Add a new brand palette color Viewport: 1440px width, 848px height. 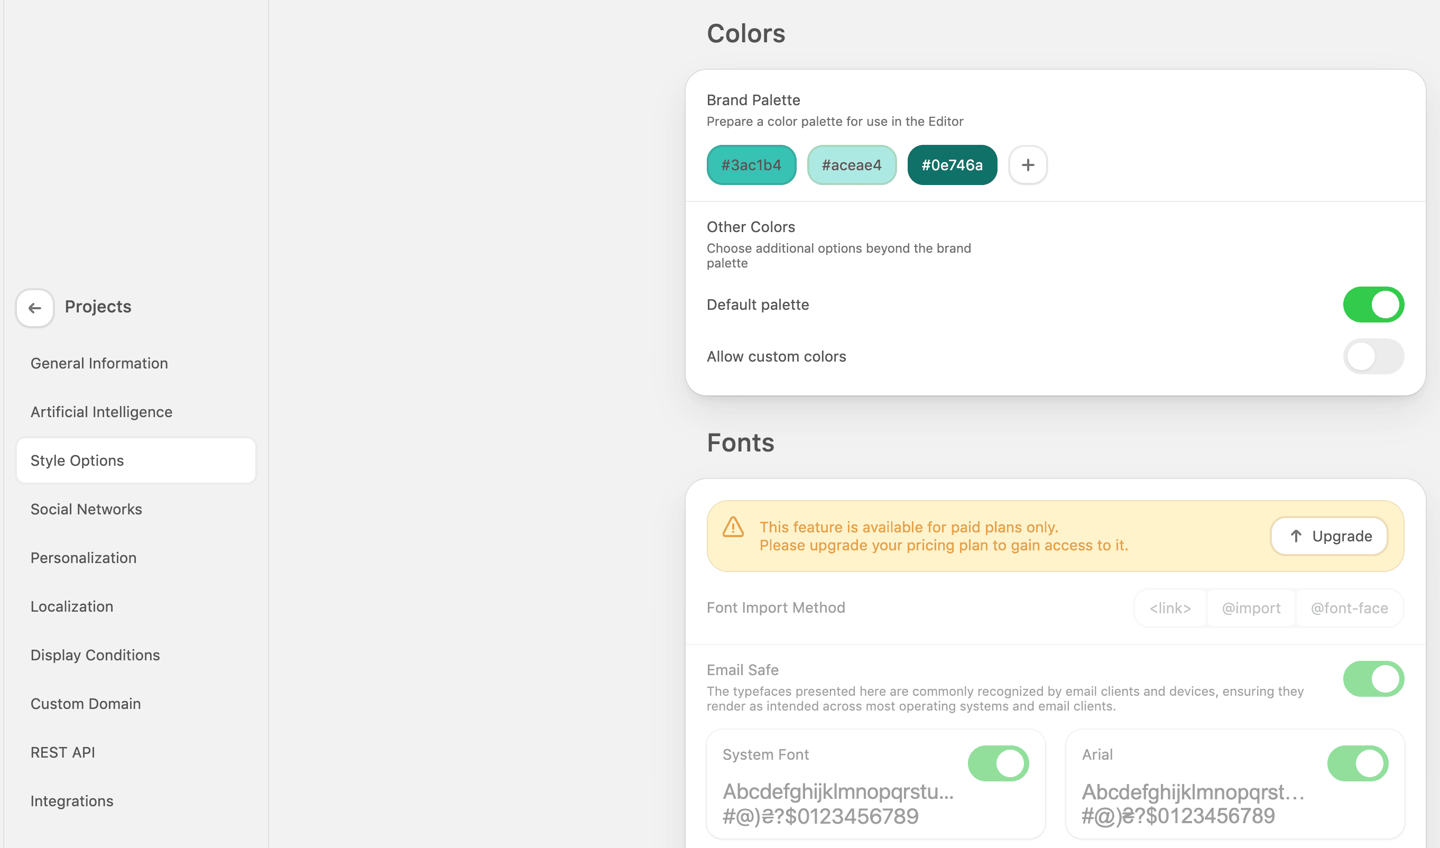(x=1028, y=165)
